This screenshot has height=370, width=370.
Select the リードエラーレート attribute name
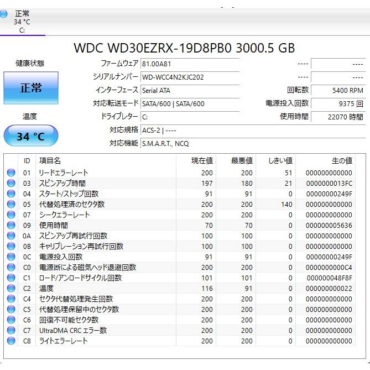click(64, 173)
